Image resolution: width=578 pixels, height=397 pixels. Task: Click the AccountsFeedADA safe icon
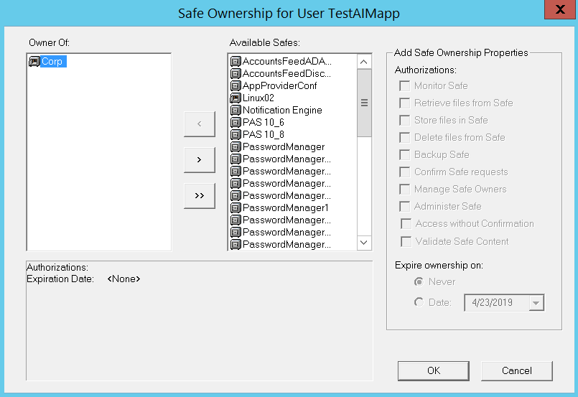click(x=235, y=62)
